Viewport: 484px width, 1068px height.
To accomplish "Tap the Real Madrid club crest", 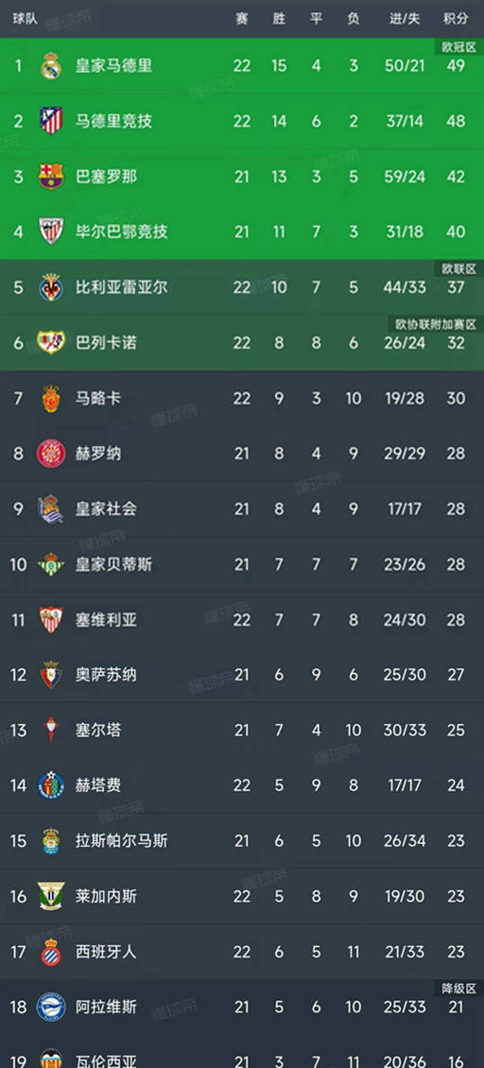I will 50,66.
